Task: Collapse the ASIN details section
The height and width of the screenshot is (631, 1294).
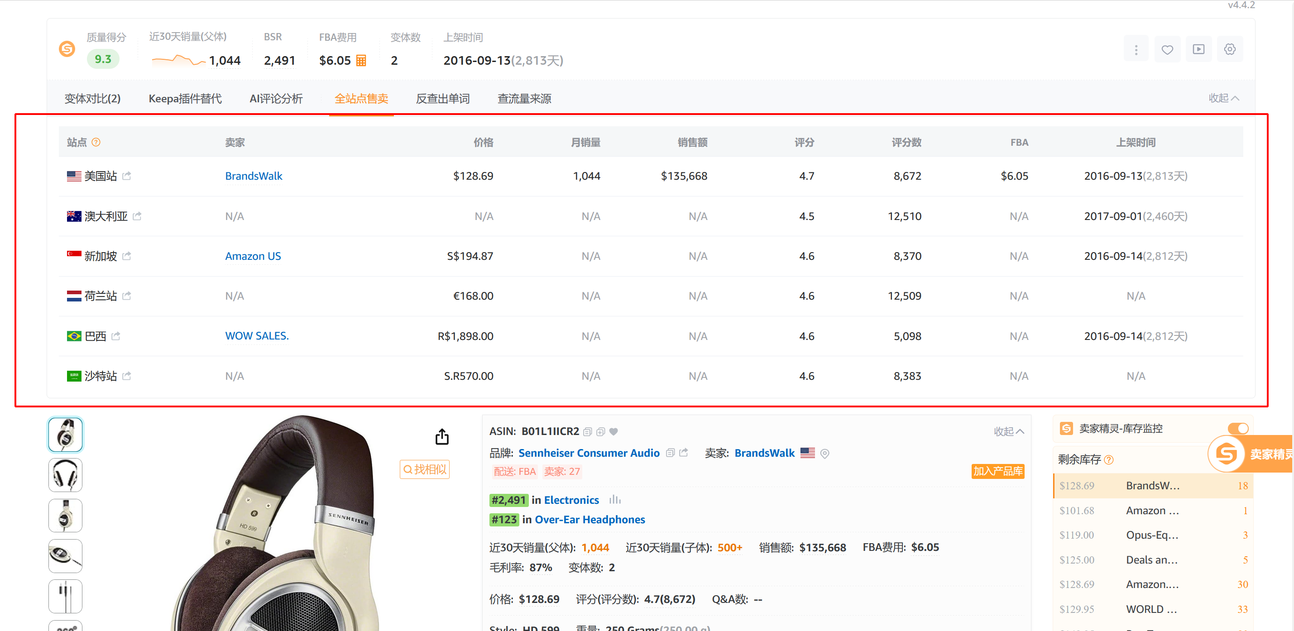Action: pos(1008,431)
